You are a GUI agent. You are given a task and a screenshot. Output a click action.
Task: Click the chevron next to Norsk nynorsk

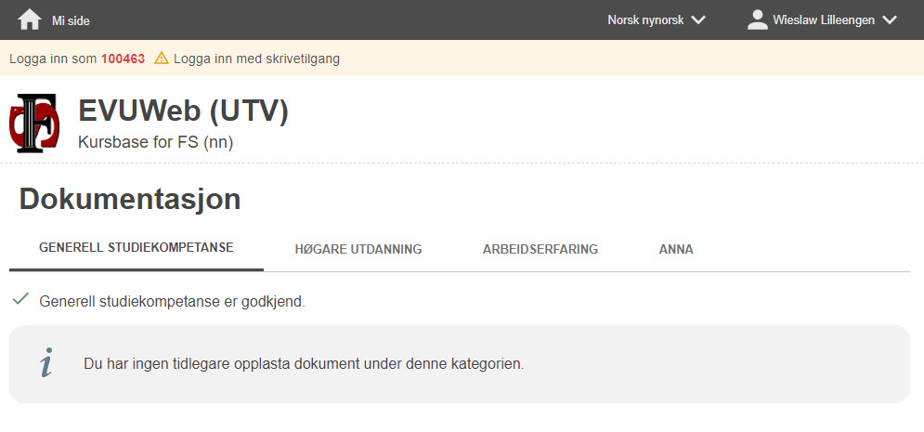pyautogui.click(x=698, y=20)
